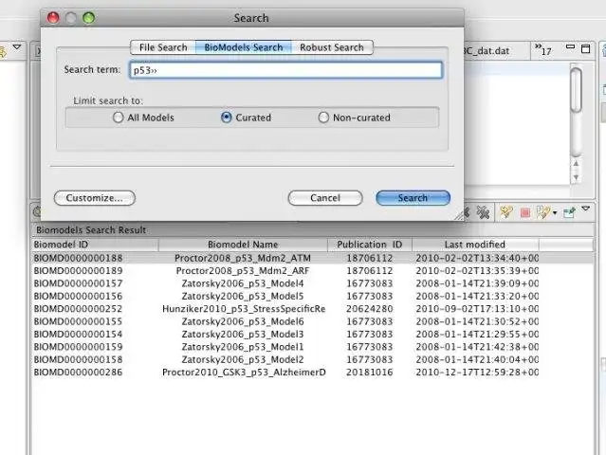The width and height of the screenshot is (606, 455).
Task: Click publication ID 20181016
Action: [370, 372]
